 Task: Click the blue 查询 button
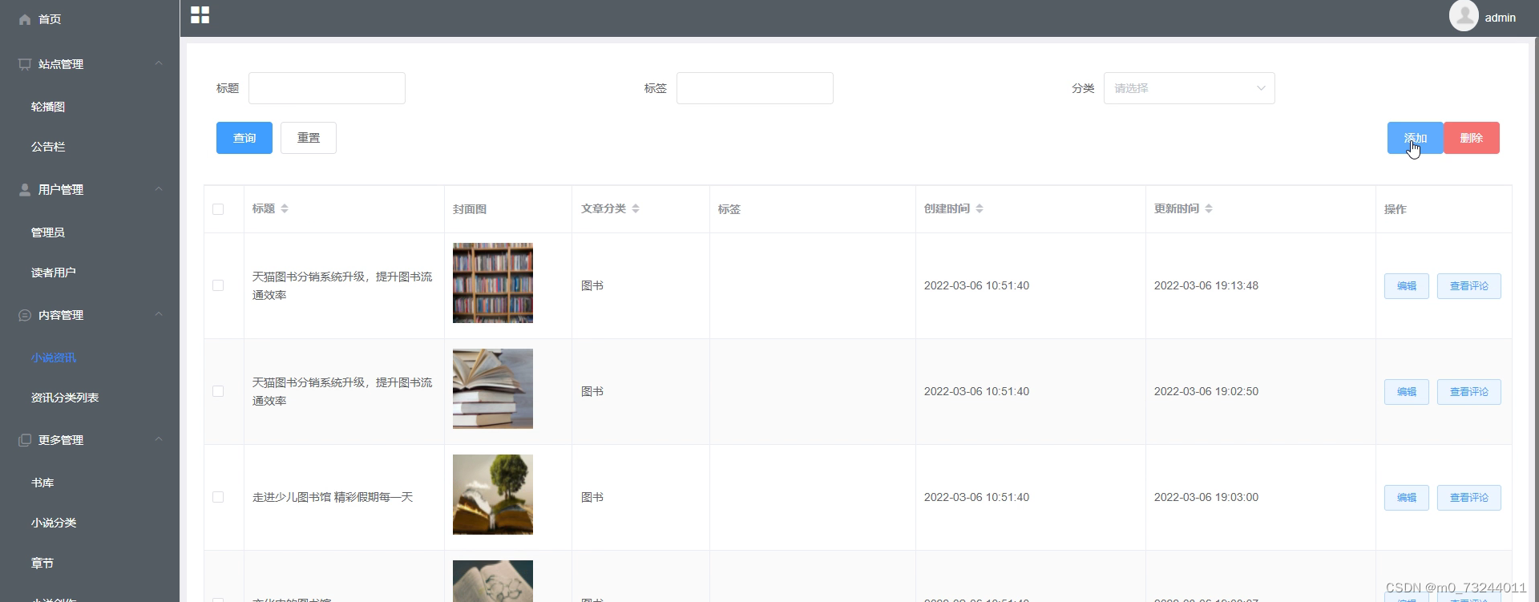coord(244,138)
